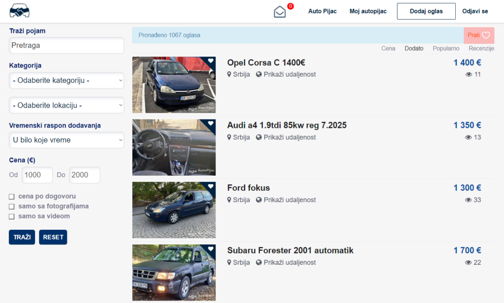Enable the 'cena po dogovoru' checkbox
The width and height of the screenshot is (504, 303).
coord(12,197)
